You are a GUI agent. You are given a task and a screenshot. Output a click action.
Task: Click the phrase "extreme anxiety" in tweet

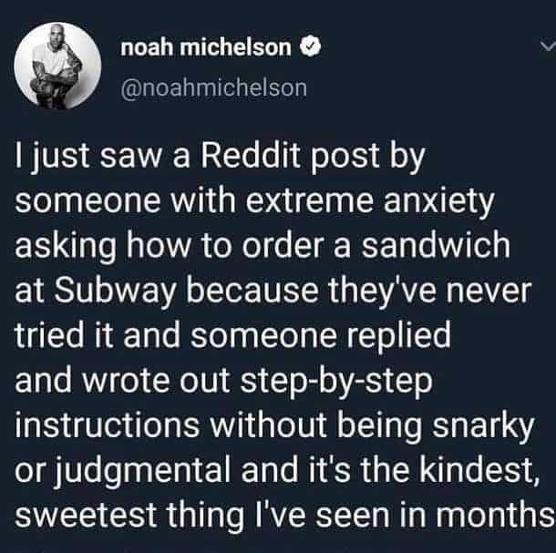click(369, 203)
